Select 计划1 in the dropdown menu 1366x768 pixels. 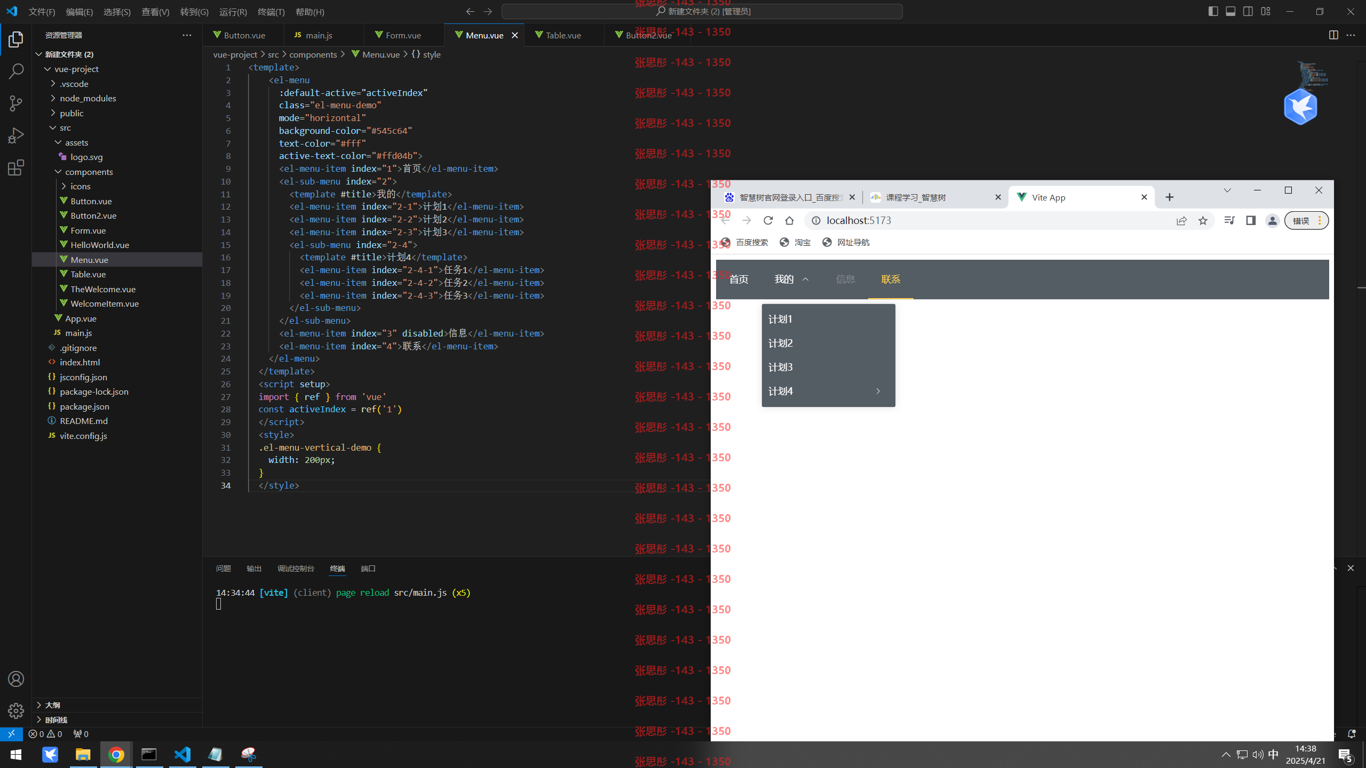(828, 319)
